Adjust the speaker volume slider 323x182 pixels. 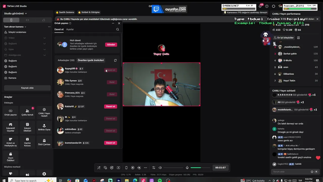tap(173, 168)
